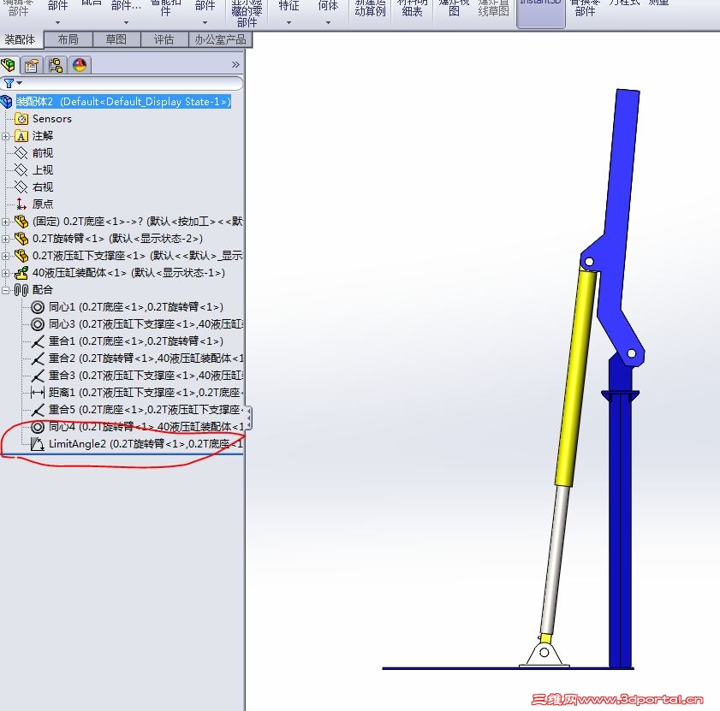
Task: Select 前视 plane label
Action: coord(43,153)
